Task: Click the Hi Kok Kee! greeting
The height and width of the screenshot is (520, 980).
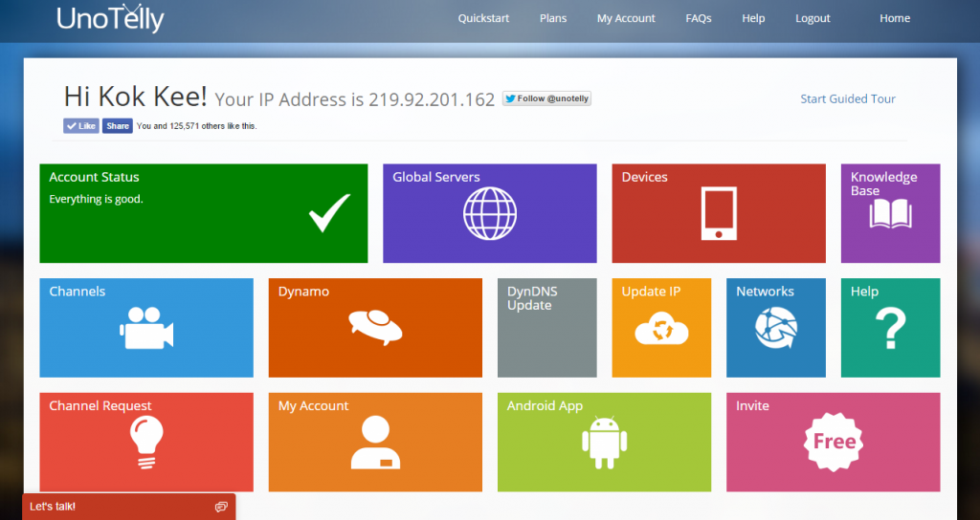Action: tap(135, 97)
